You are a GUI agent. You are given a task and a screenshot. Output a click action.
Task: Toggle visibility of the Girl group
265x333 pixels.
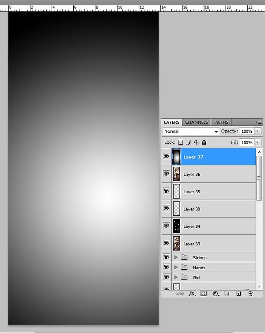pos(167,277)
